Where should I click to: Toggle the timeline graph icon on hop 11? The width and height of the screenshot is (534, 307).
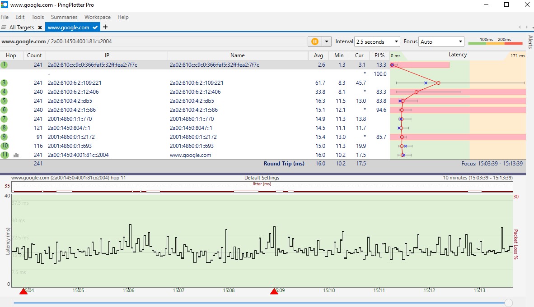16,155
